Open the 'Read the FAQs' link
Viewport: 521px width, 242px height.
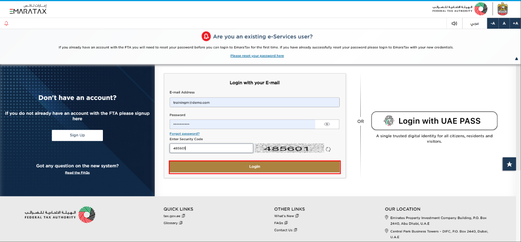77,173
